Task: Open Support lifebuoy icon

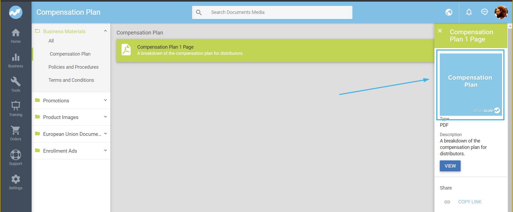Action: pos(15,155)
